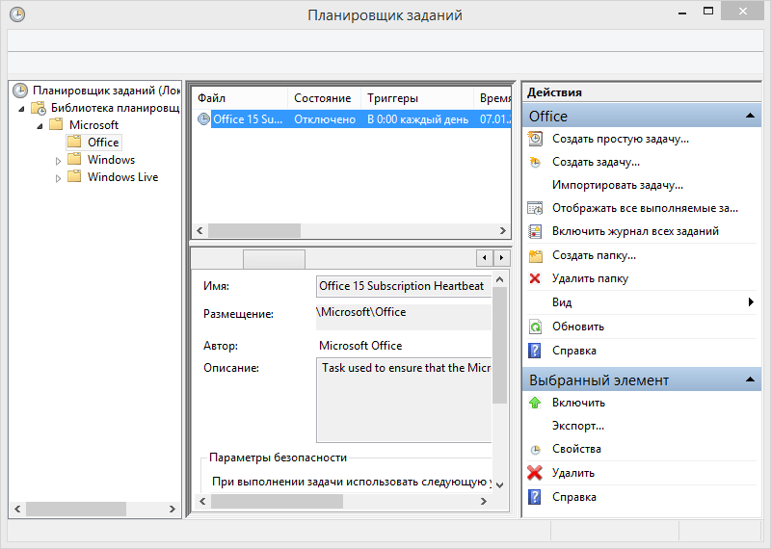Click the window title bar clock icon
This screenshot has width=771, height=549.
(17, 14)
